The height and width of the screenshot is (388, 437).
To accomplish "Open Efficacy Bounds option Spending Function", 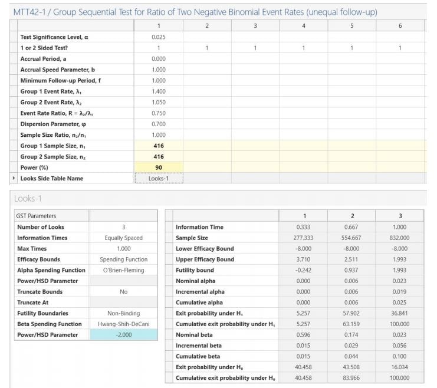I will coord(123,259).
